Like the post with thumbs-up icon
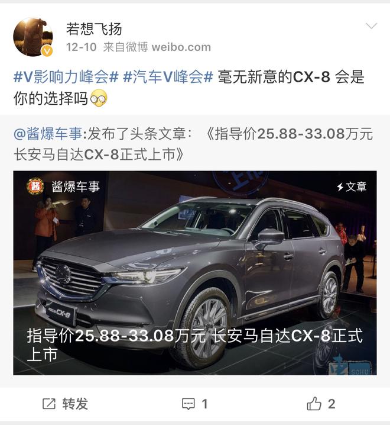Image resolution: width=390 pixels, height=425 pixels. coord(314,404)
